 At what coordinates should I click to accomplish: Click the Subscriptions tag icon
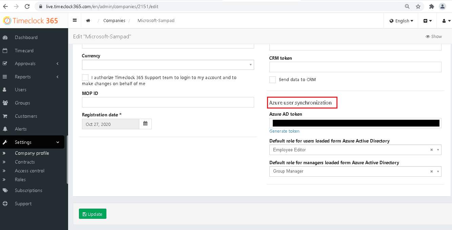coord(5,190)
